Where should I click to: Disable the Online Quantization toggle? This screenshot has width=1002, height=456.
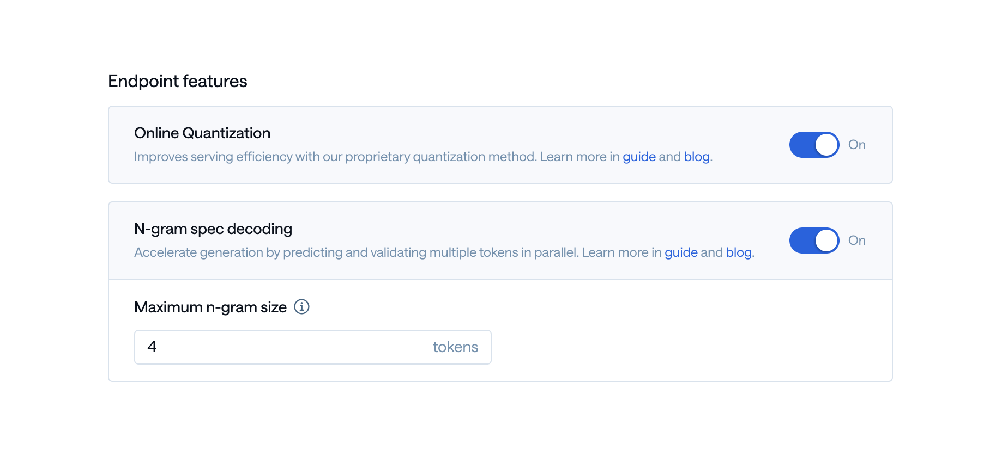(x=814, y=145)
